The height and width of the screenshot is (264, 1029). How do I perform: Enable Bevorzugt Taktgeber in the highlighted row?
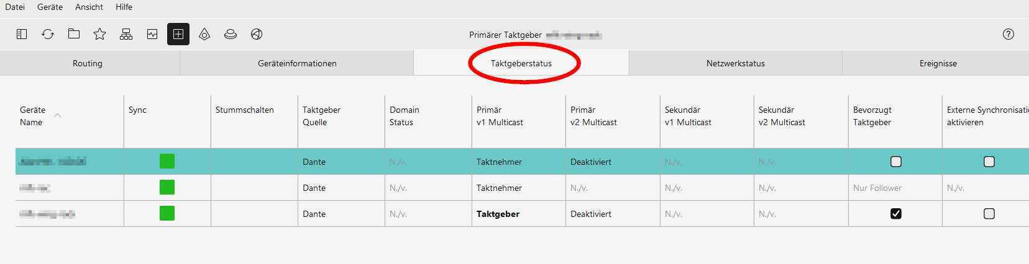896,162
